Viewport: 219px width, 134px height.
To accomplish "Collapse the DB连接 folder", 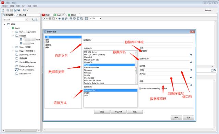I will pyautogui.click(x=13, y=36).
